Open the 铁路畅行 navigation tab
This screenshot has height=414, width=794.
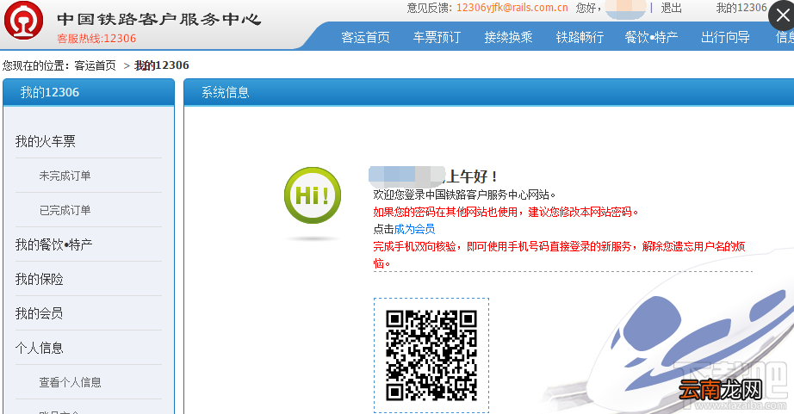click(x=580, y=38)
